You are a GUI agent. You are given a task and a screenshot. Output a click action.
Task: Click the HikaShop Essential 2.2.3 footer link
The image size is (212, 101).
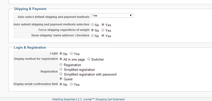tap(87, 99)
